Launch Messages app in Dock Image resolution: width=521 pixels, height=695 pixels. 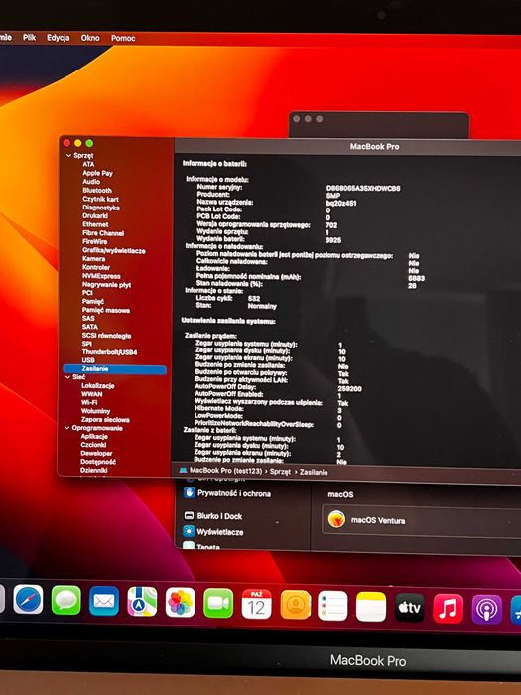point(66,600)
